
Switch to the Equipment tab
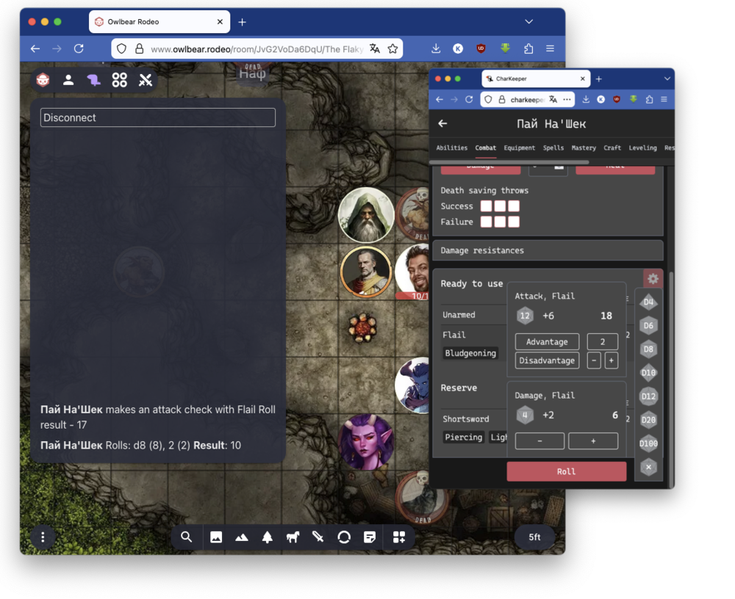coord(519,148)
